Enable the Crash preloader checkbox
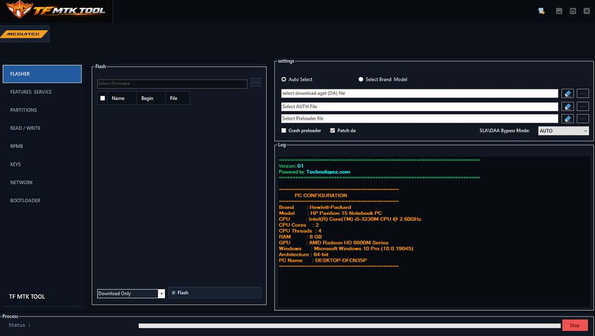595x336 pixels. point(284,131)
